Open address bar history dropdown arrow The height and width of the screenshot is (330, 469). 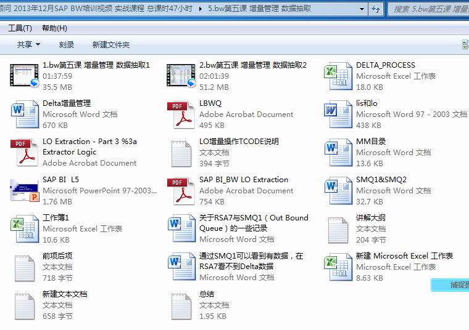tap(362, 9)
